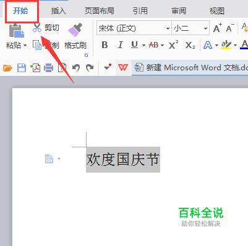Switch to the 引用 tab

140,11
